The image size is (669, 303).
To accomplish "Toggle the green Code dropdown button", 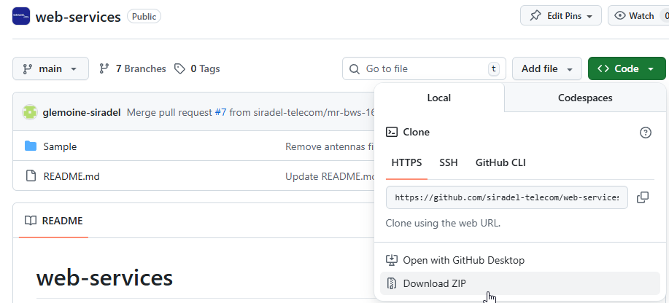I will 627,68.
